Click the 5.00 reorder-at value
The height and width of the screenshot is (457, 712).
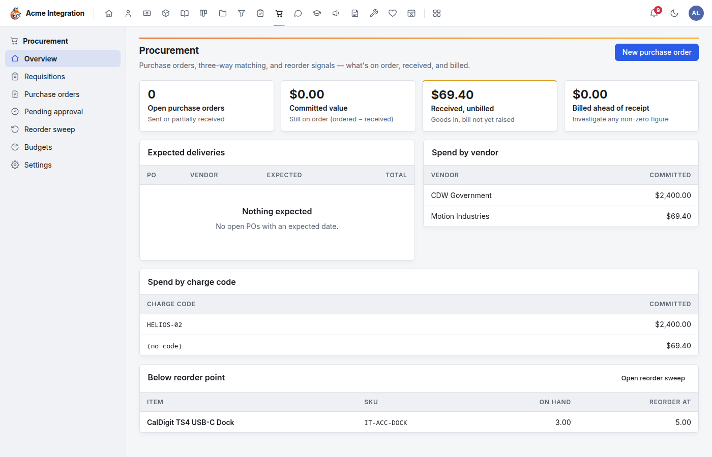(683, 422)
